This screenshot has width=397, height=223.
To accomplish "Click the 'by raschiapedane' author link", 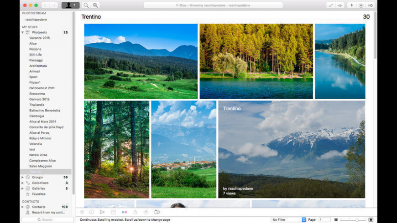I will click(x=238, y=188).
